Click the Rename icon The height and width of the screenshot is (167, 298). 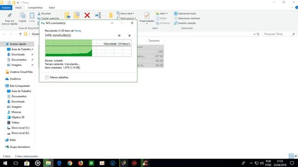(x=98, y=15)
